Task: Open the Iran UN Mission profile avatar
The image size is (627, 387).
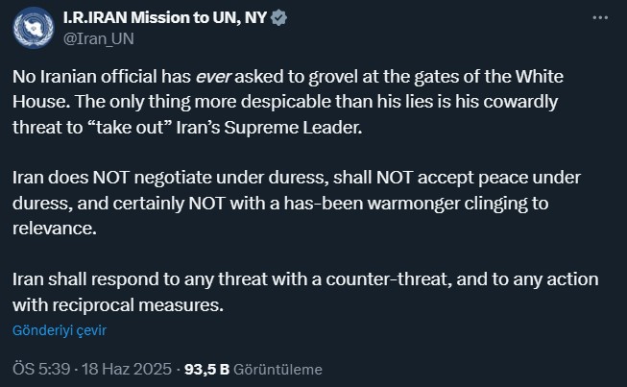Action: (x=34, y=28)
